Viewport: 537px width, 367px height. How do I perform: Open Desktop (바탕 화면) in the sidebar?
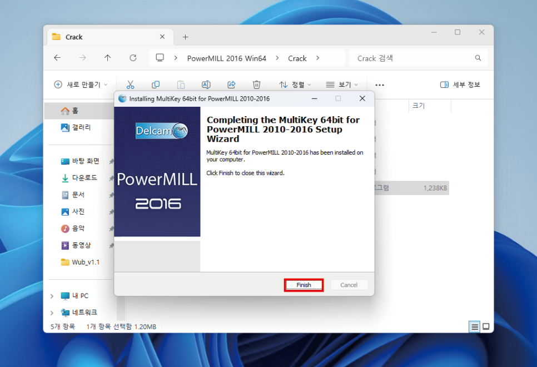click(x=80, y=161)
